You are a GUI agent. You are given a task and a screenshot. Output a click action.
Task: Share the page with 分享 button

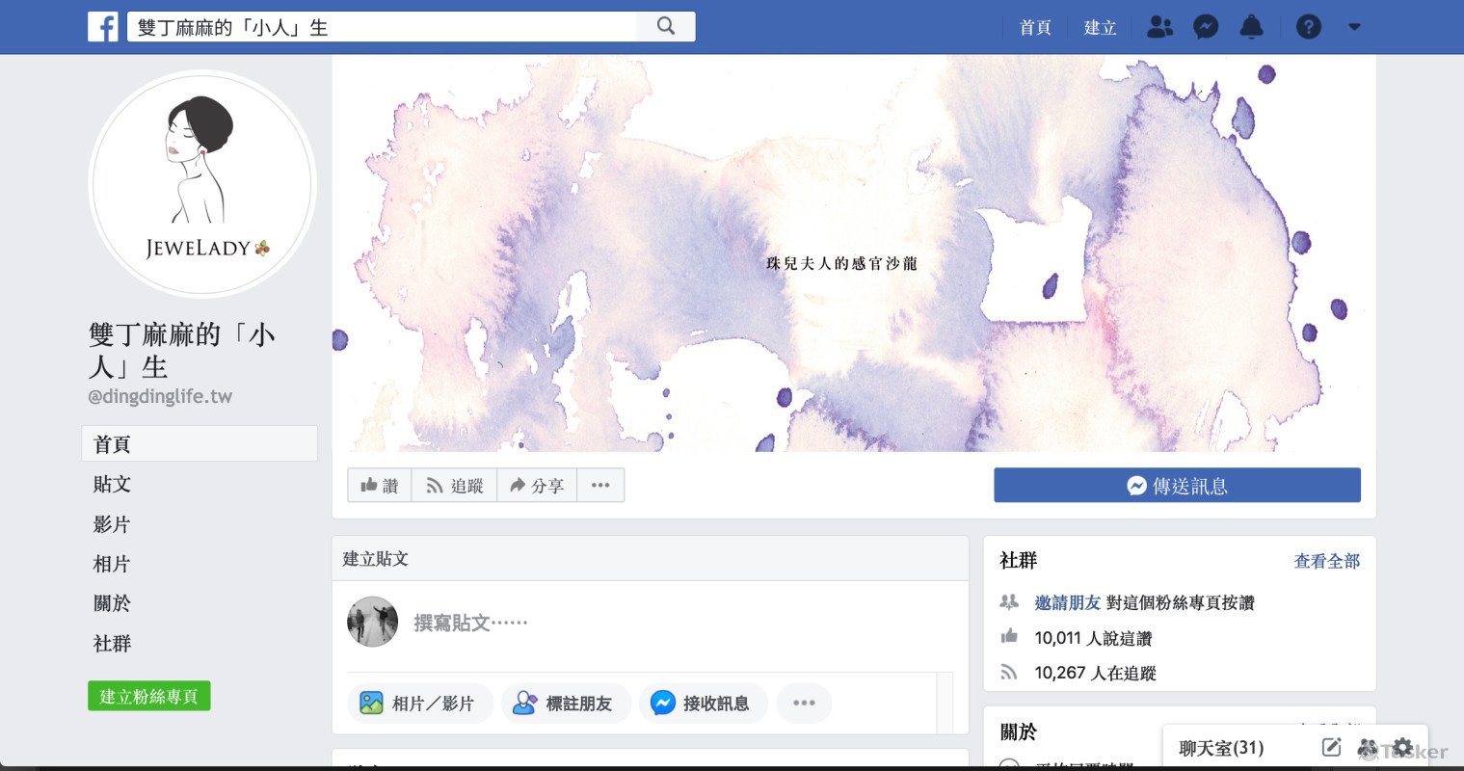coord(537,486)
